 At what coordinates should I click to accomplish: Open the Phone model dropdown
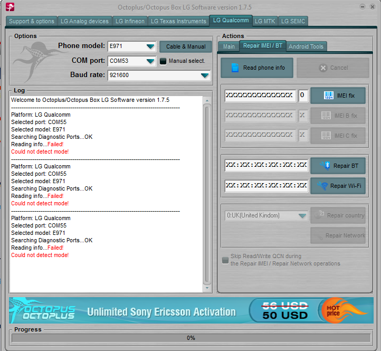click(x=150, y=46)
